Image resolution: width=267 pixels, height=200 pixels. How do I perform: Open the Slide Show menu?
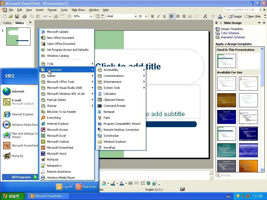pyautogui.click(x=78, y=10)
